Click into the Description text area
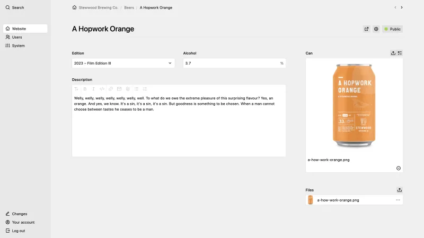Screen dimensions: 424x238 [x=179, y=125]
